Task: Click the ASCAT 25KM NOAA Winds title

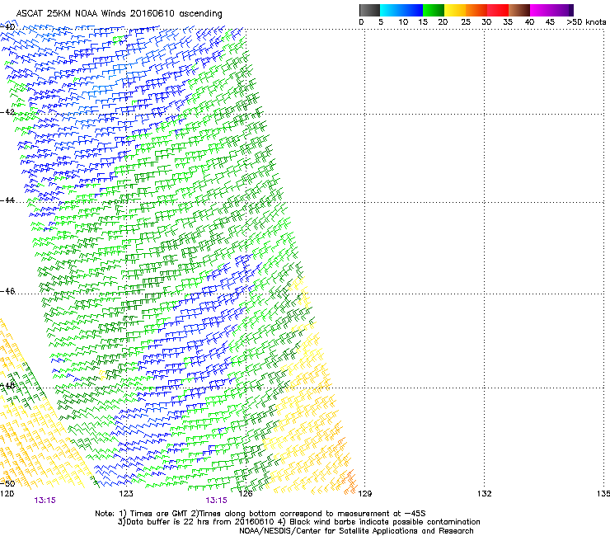Action: click(x=119, y=14)
